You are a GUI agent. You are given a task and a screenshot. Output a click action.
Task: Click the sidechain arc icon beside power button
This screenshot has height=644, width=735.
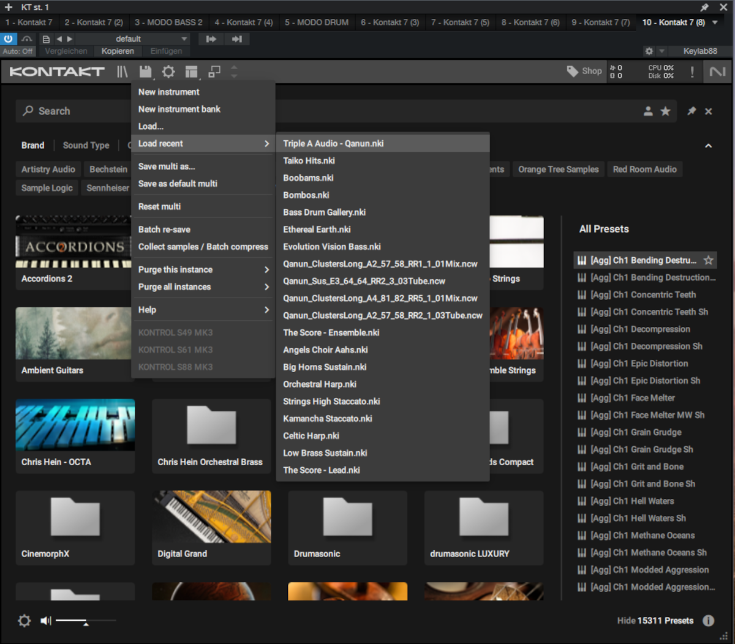(27, 39)
